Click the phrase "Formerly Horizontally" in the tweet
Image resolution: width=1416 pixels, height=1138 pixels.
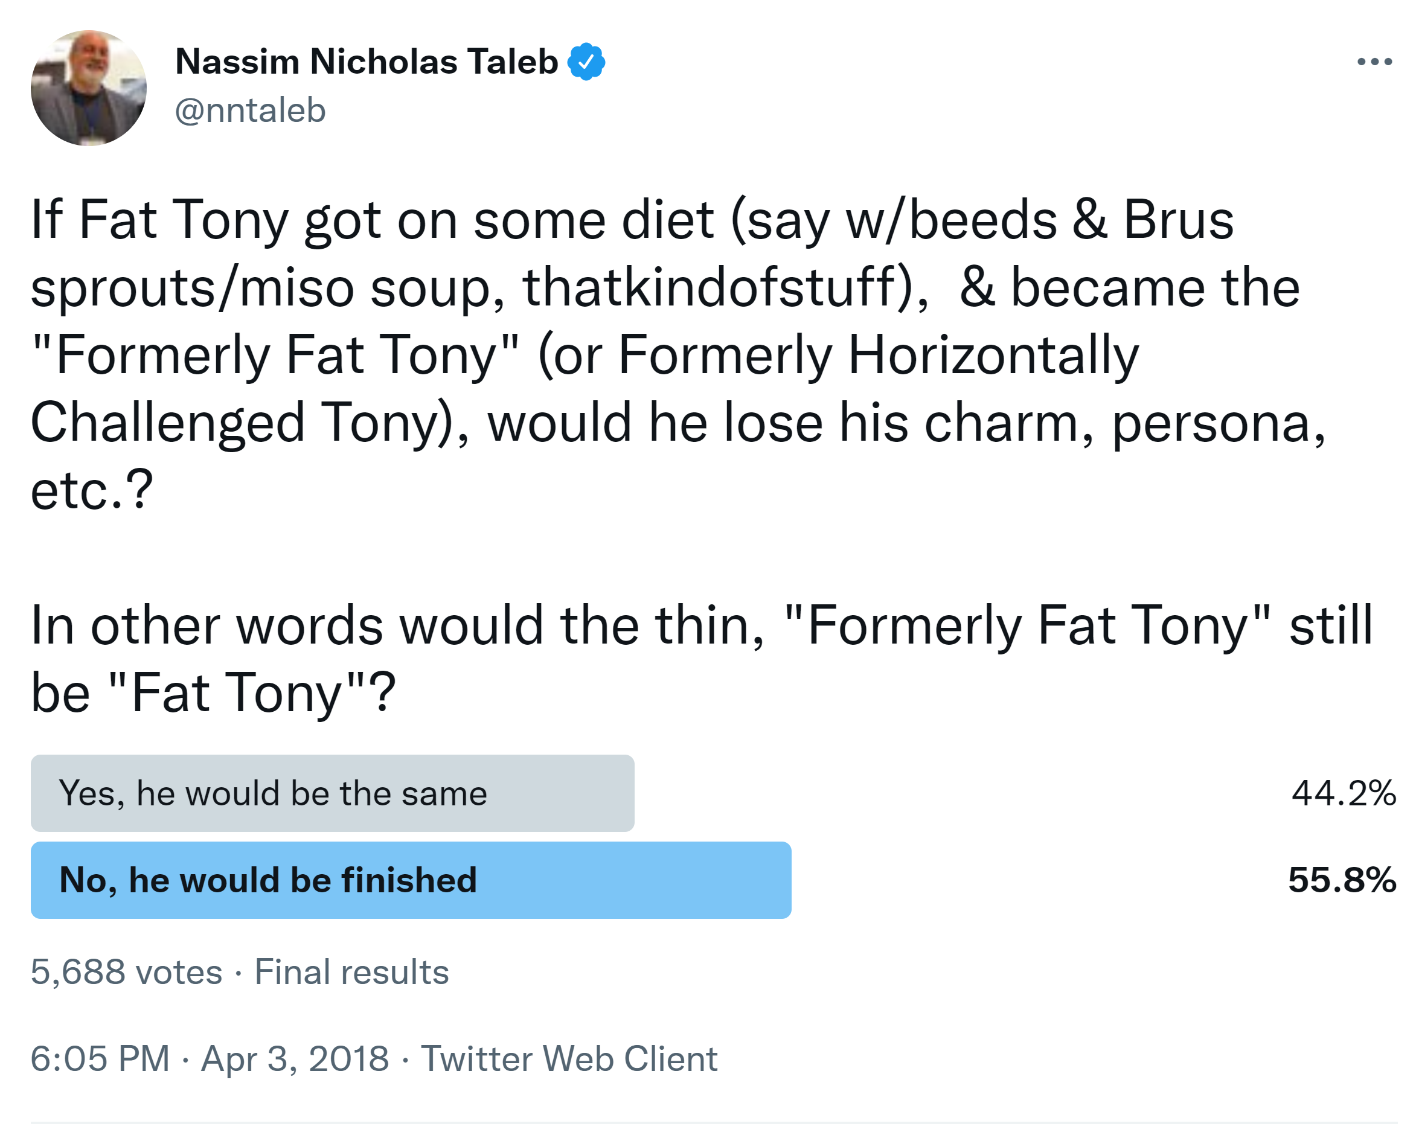click(878, 355)
